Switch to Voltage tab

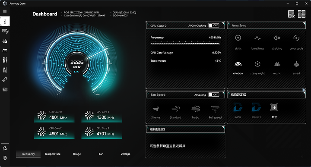tap(126, 154)
